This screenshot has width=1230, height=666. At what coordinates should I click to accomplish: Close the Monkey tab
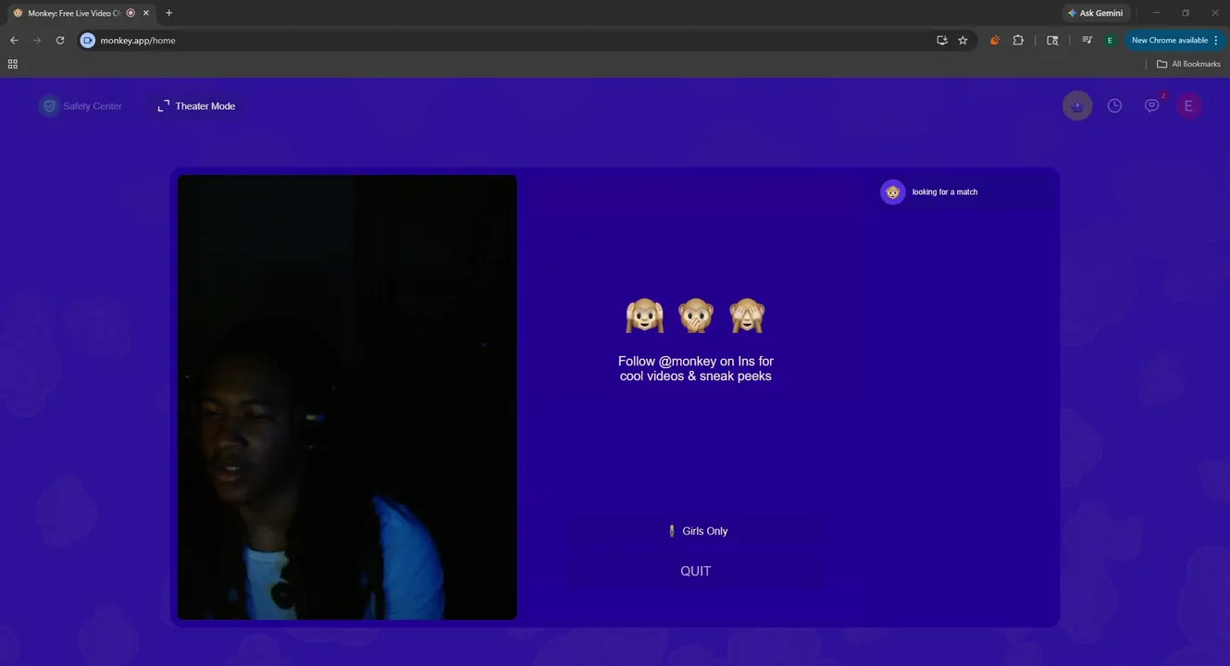pyautogui.click(x=146, y=13)
